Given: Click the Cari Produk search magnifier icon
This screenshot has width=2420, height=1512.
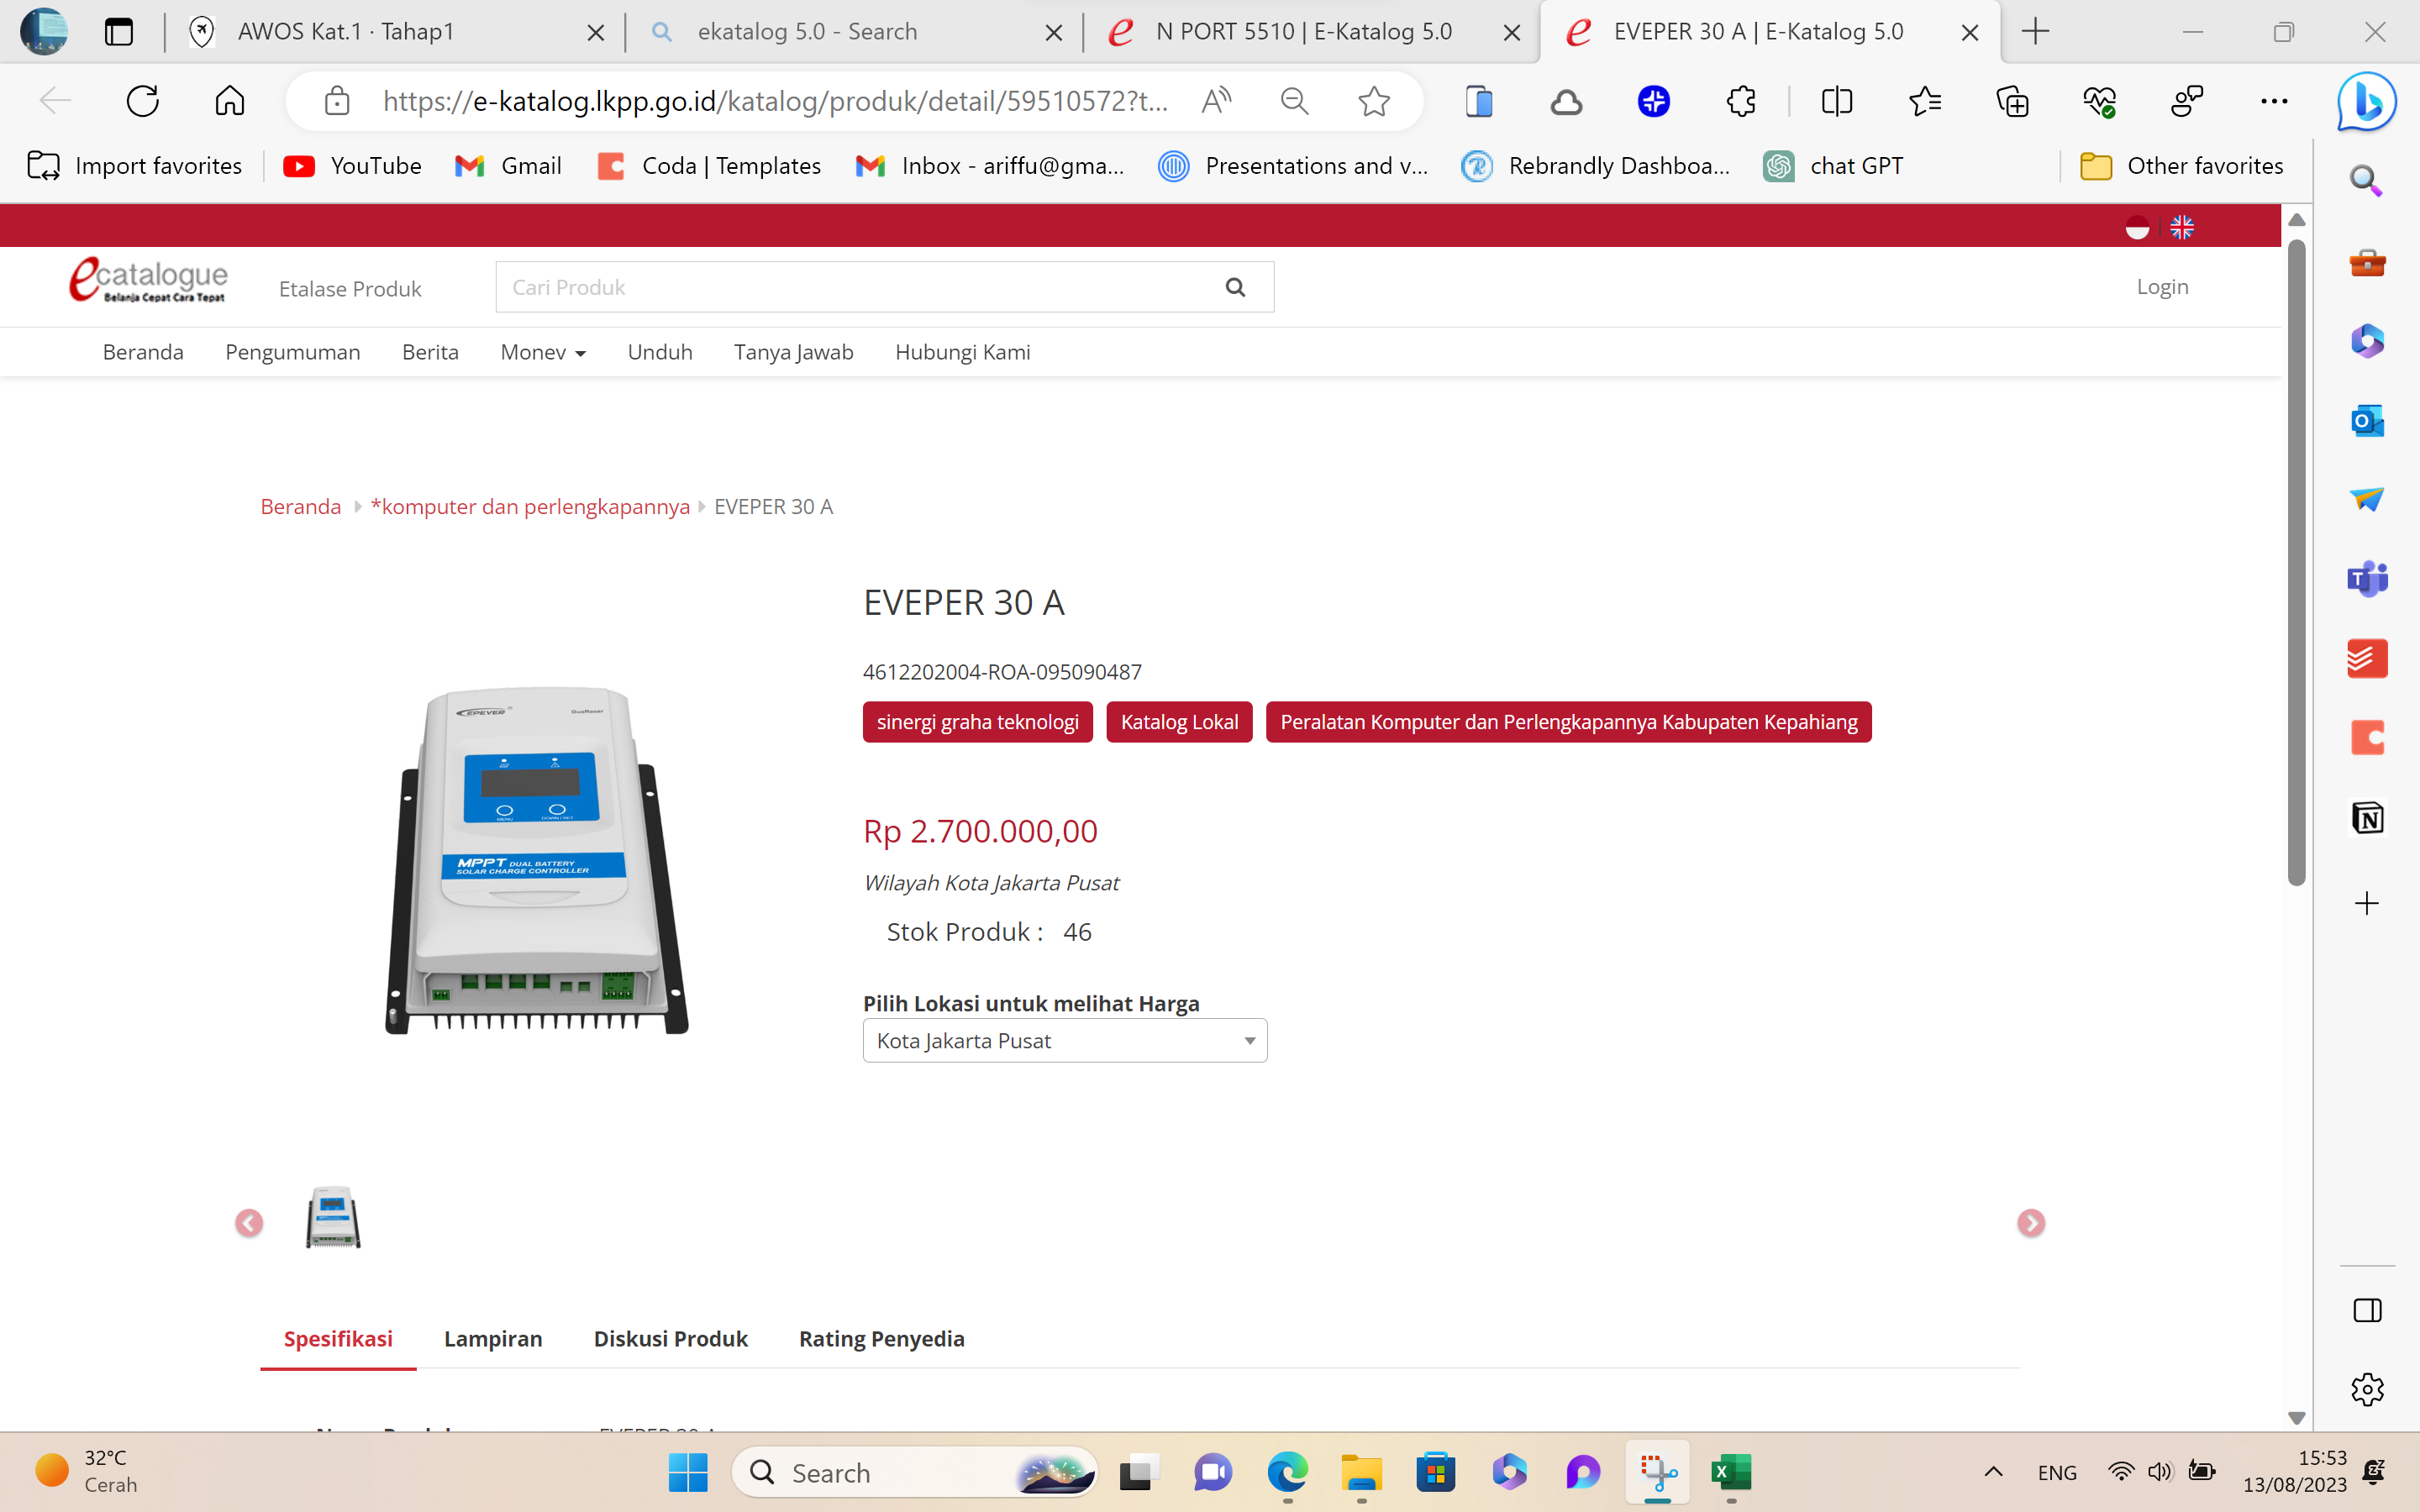Looking at the screenshot, I should pos(1236,287).
